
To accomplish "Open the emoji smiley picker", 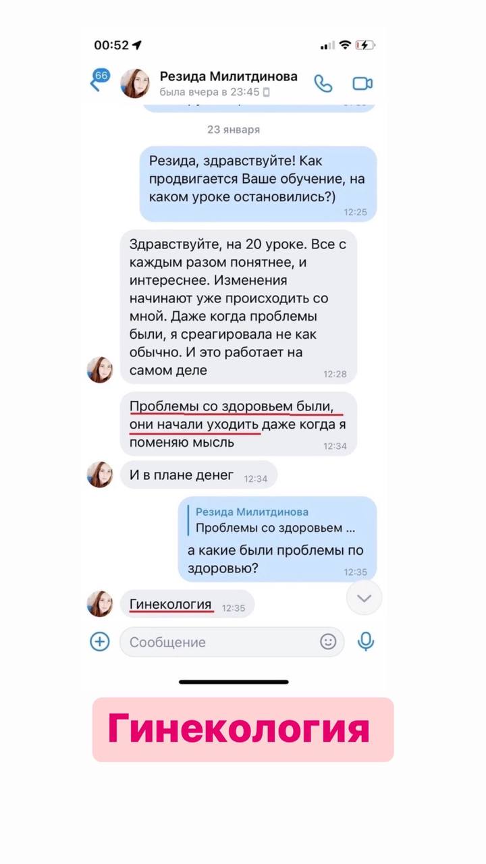I will click(328, 641).
